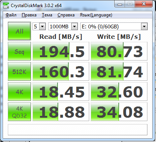156x142 pixels.
Task: Open the Справка menu
Action: point(66,15)
